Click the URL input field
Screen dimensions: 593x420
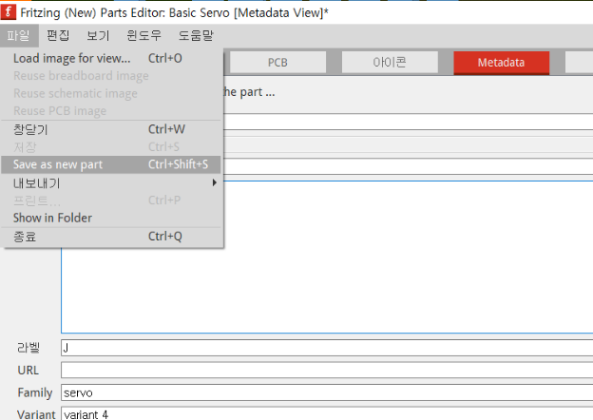[x=327, y=370]
